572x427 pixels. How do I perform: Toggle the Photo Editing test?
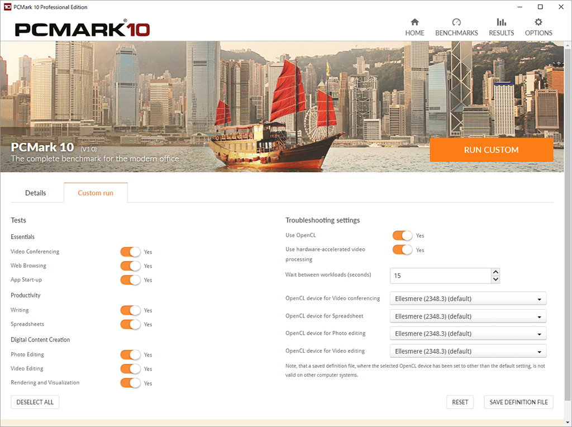click(130, 355)
